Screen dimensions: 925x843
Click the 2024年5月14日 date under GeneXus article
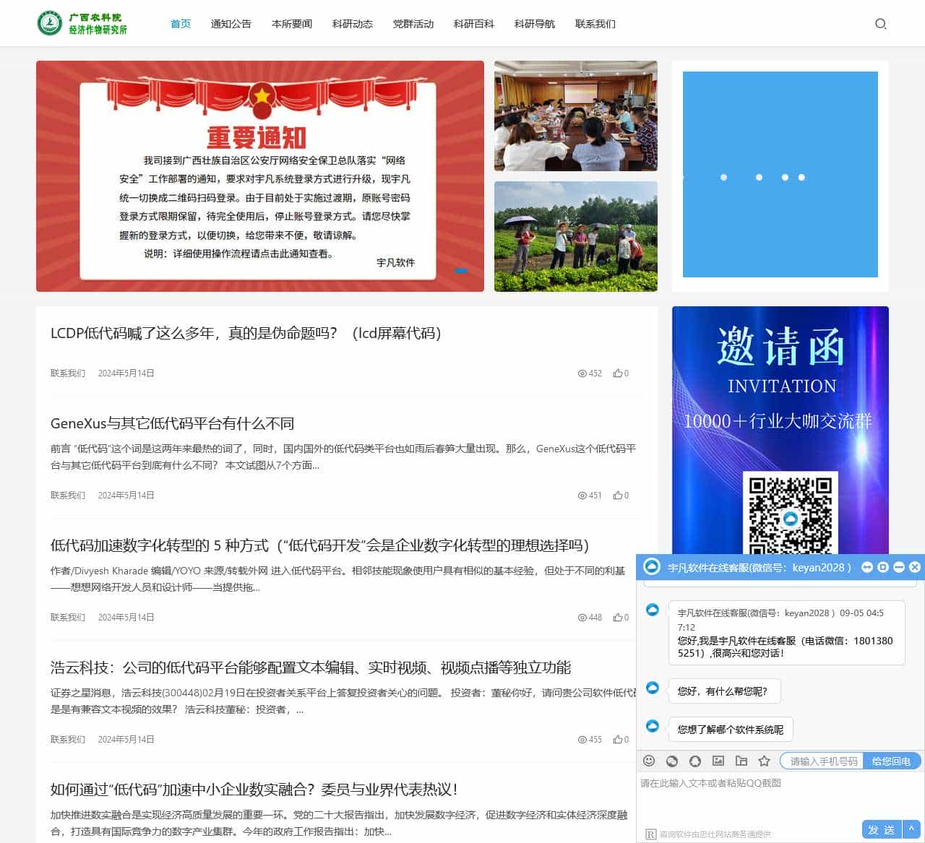(x=126, y=496)
